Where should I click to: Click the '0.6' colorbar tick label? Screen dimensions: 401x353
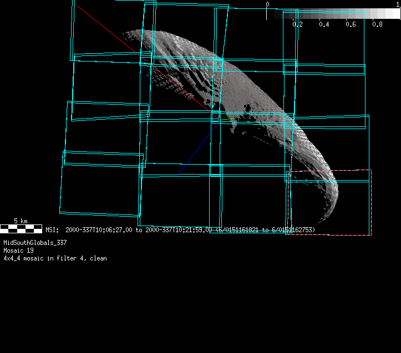click(x=351, y=24)
